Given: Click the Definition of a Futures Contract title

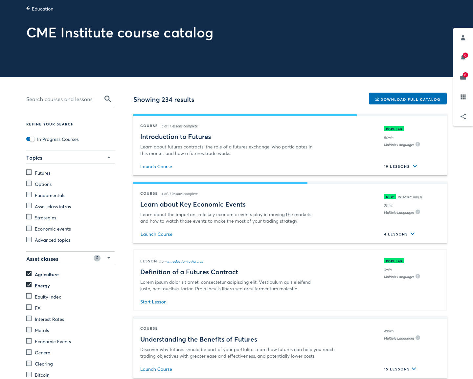Looking at the screenshot, I should (x=189, y=272).
